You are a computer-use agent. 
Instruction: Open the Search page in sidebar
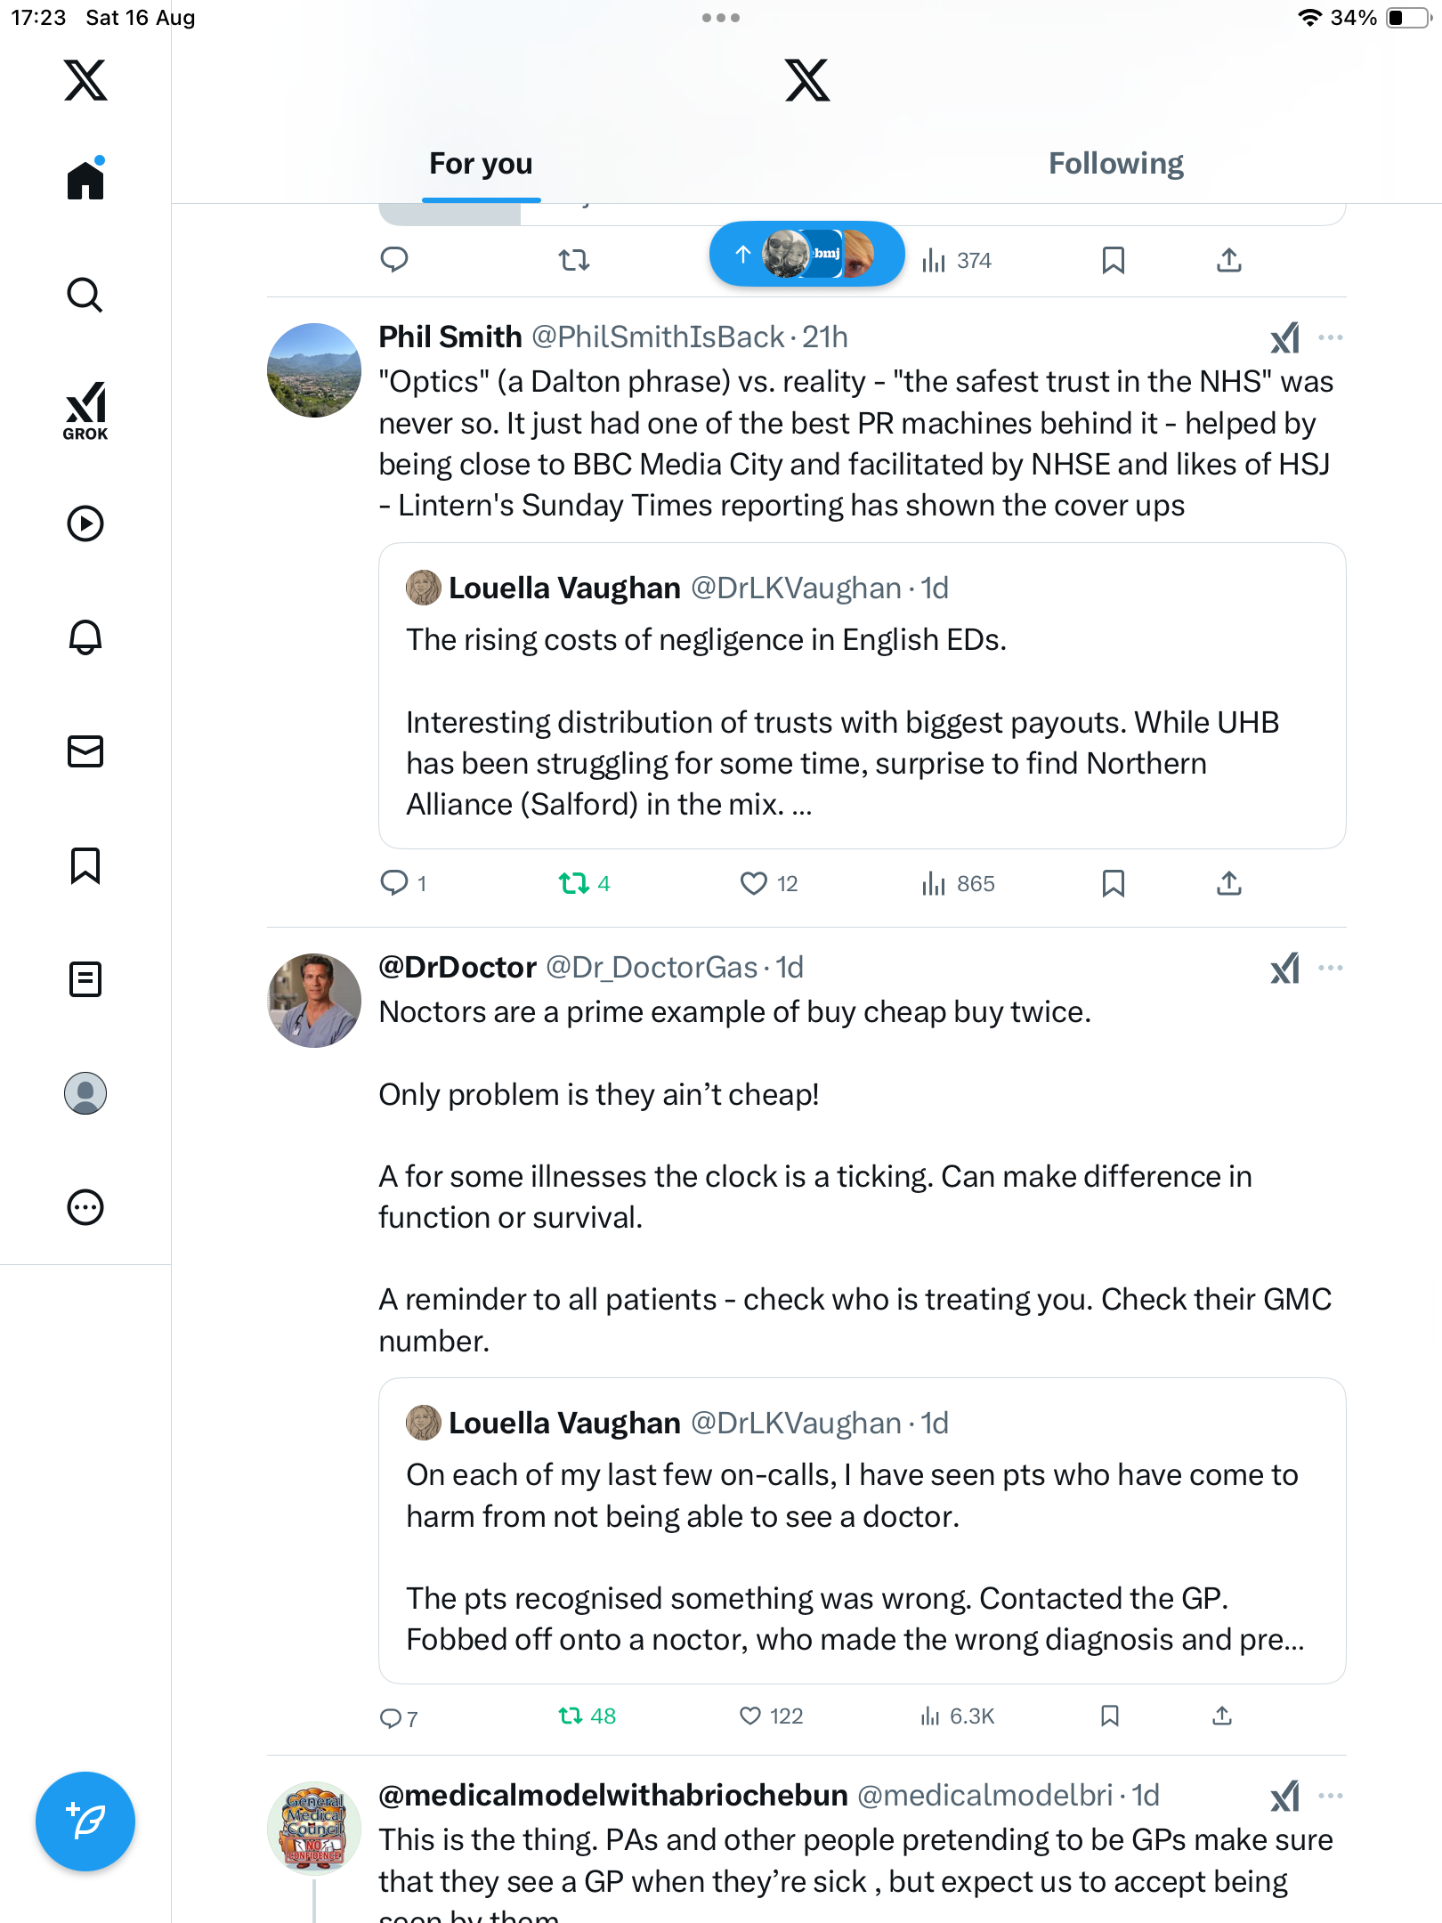(x=85, y=295)
